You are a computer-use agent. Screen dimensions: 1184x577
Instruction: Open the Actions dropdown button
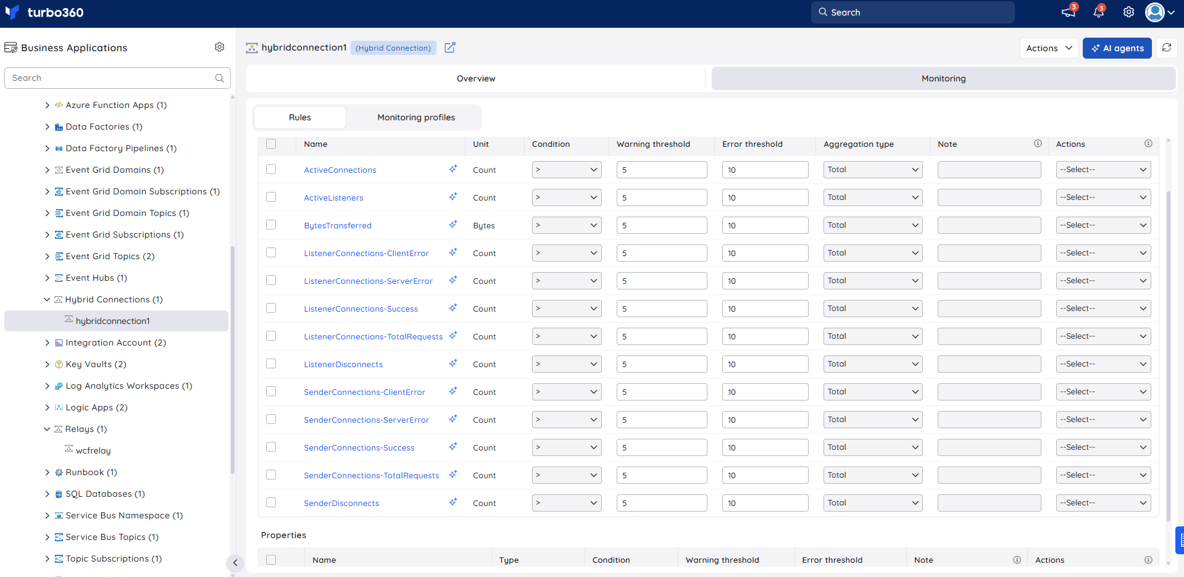(1049, 48)
